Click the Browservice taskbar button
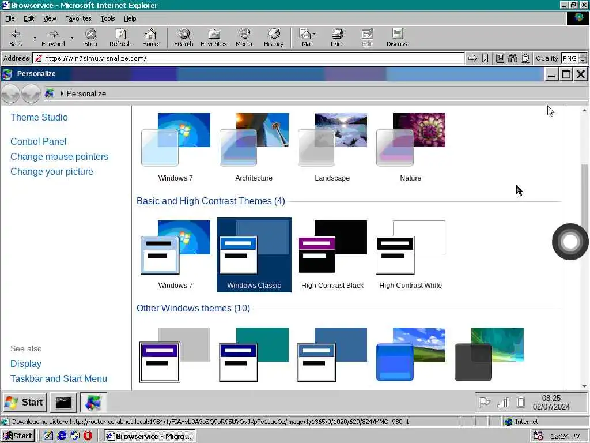This screenshot has height=443, width=590. coord(149,436)
